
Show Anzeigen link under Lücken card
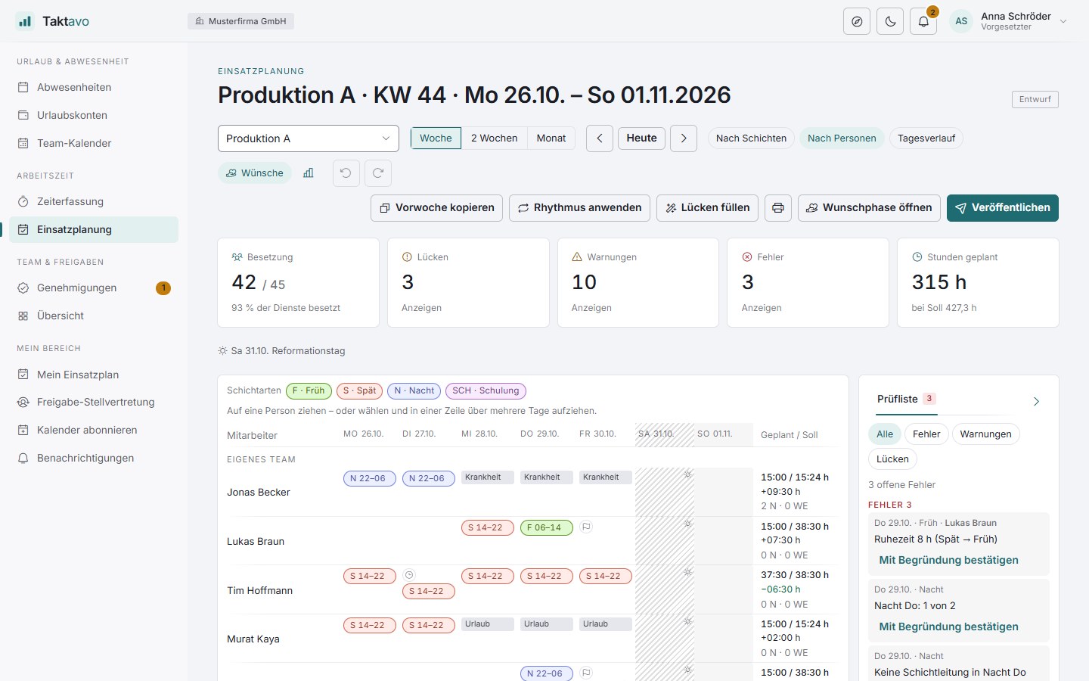click(x=421, y=308)
